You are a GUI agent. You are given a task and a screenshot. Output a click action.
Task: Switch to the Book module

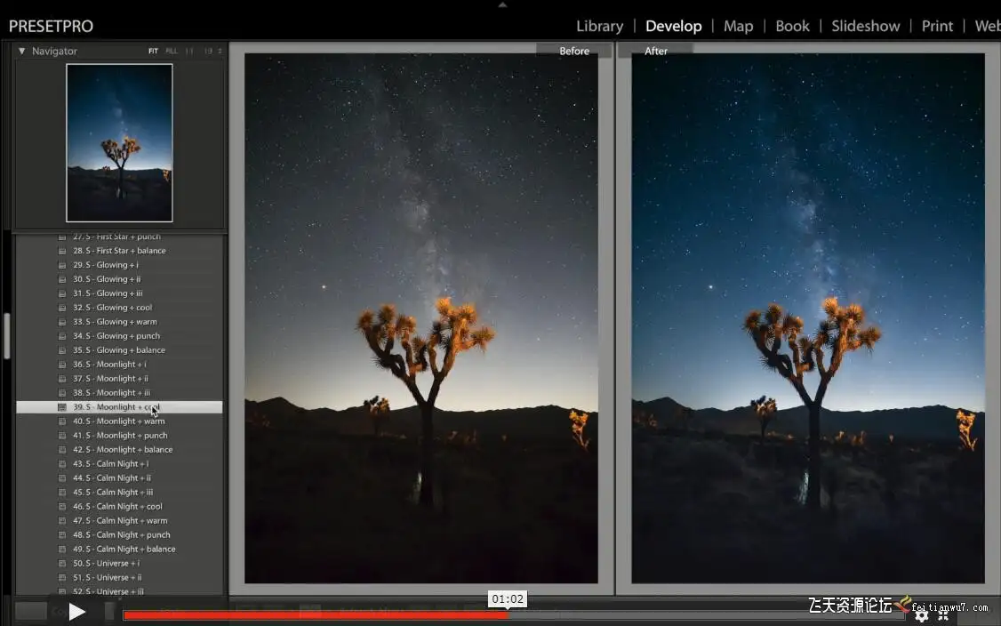pos(792,26)
